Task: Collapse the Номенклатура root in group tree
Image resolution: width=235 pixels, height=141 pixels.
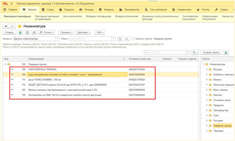Action: [x=203, y=64]
